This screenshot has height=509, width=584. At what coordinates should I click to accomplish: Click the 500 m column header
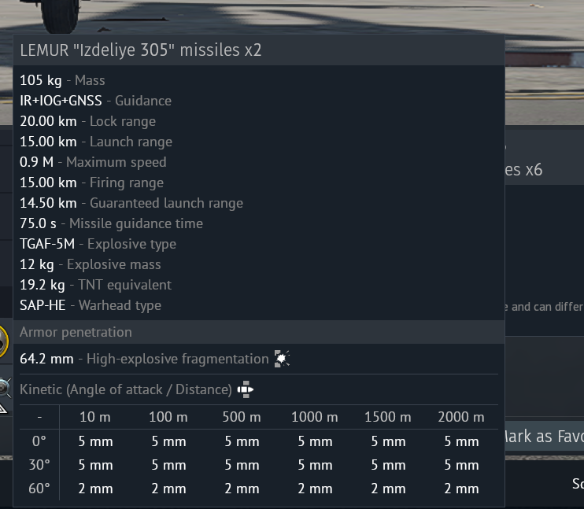pyautogui.click(x=242, y=417)
